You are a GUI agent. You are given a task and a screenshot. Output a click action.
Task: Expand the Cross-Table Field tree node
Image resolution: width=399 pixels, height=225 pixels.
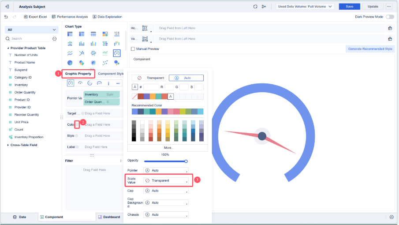point(8,145)
